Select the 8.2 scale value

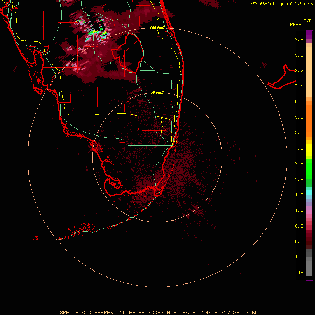pyautogui.click(x=299, y=70)
